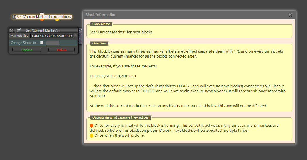Click the orange dot in the Outputs section
The width and height of the screenshot is (307, 160).
pos(91,126)
